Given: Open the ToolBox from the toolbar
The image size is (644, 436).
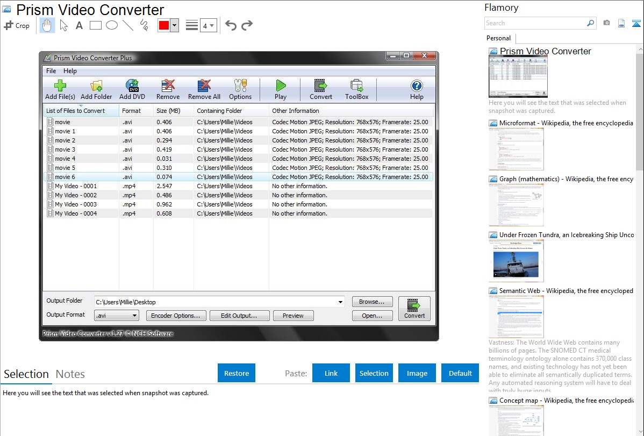Looking at the screenshot, I should click(356, 90).
